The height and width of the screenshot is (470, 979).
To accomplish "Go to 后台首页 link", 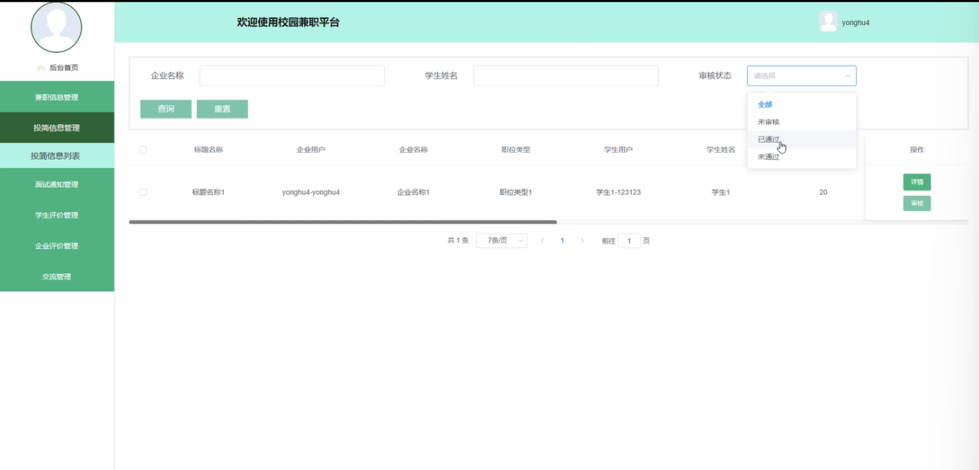I will coord(63,68).
